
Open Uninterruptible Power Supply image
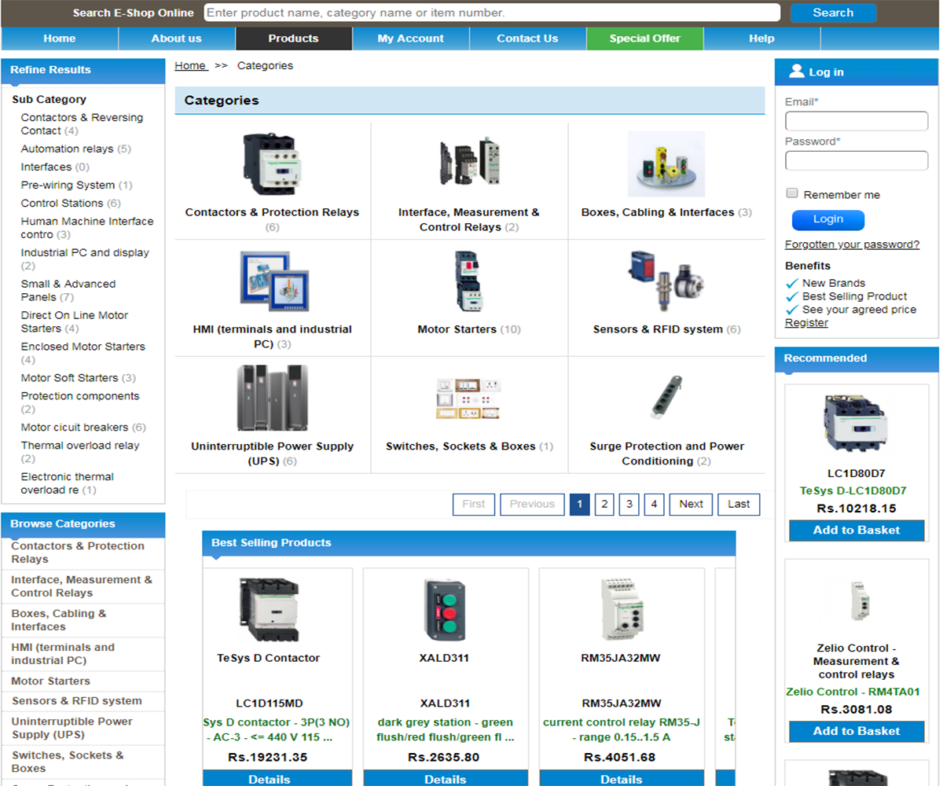coord(272,399)
